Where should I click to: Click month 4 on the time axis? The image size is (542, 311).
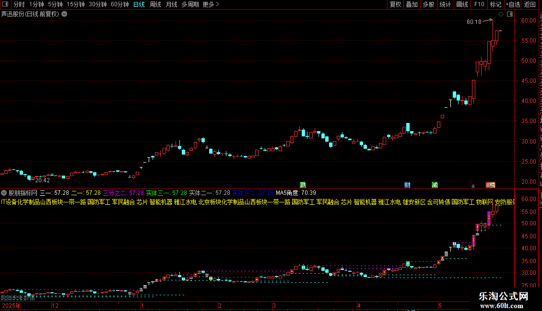(x=359, y=305)
